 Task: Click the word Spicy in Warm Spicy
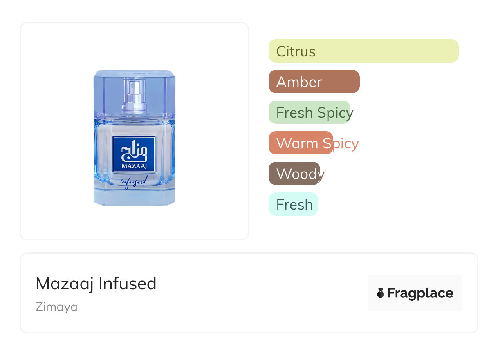pos(341,143)
